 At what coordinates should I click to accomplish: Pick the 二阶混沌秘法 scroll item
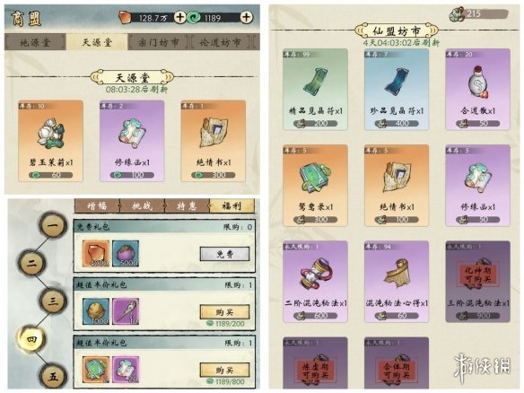[315, 282]
